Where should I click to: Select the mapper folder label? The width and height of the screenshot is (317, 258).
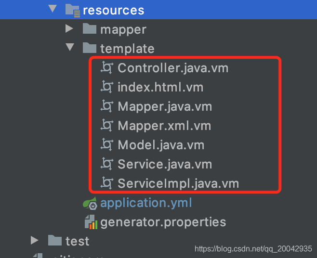pos(123,30)
